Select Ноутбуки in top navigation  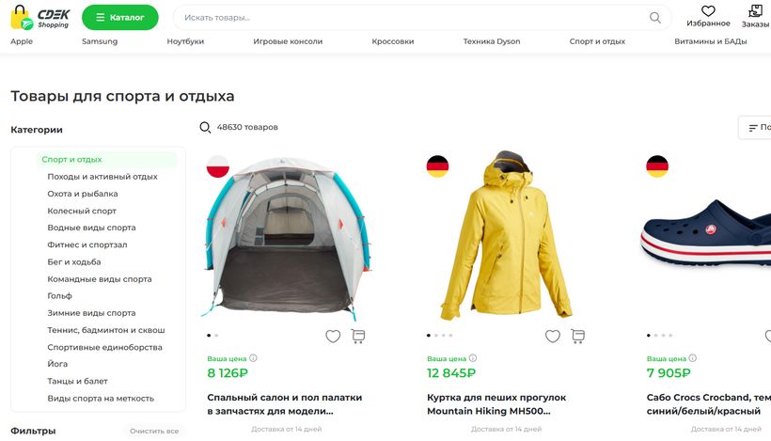click(185, 41)
